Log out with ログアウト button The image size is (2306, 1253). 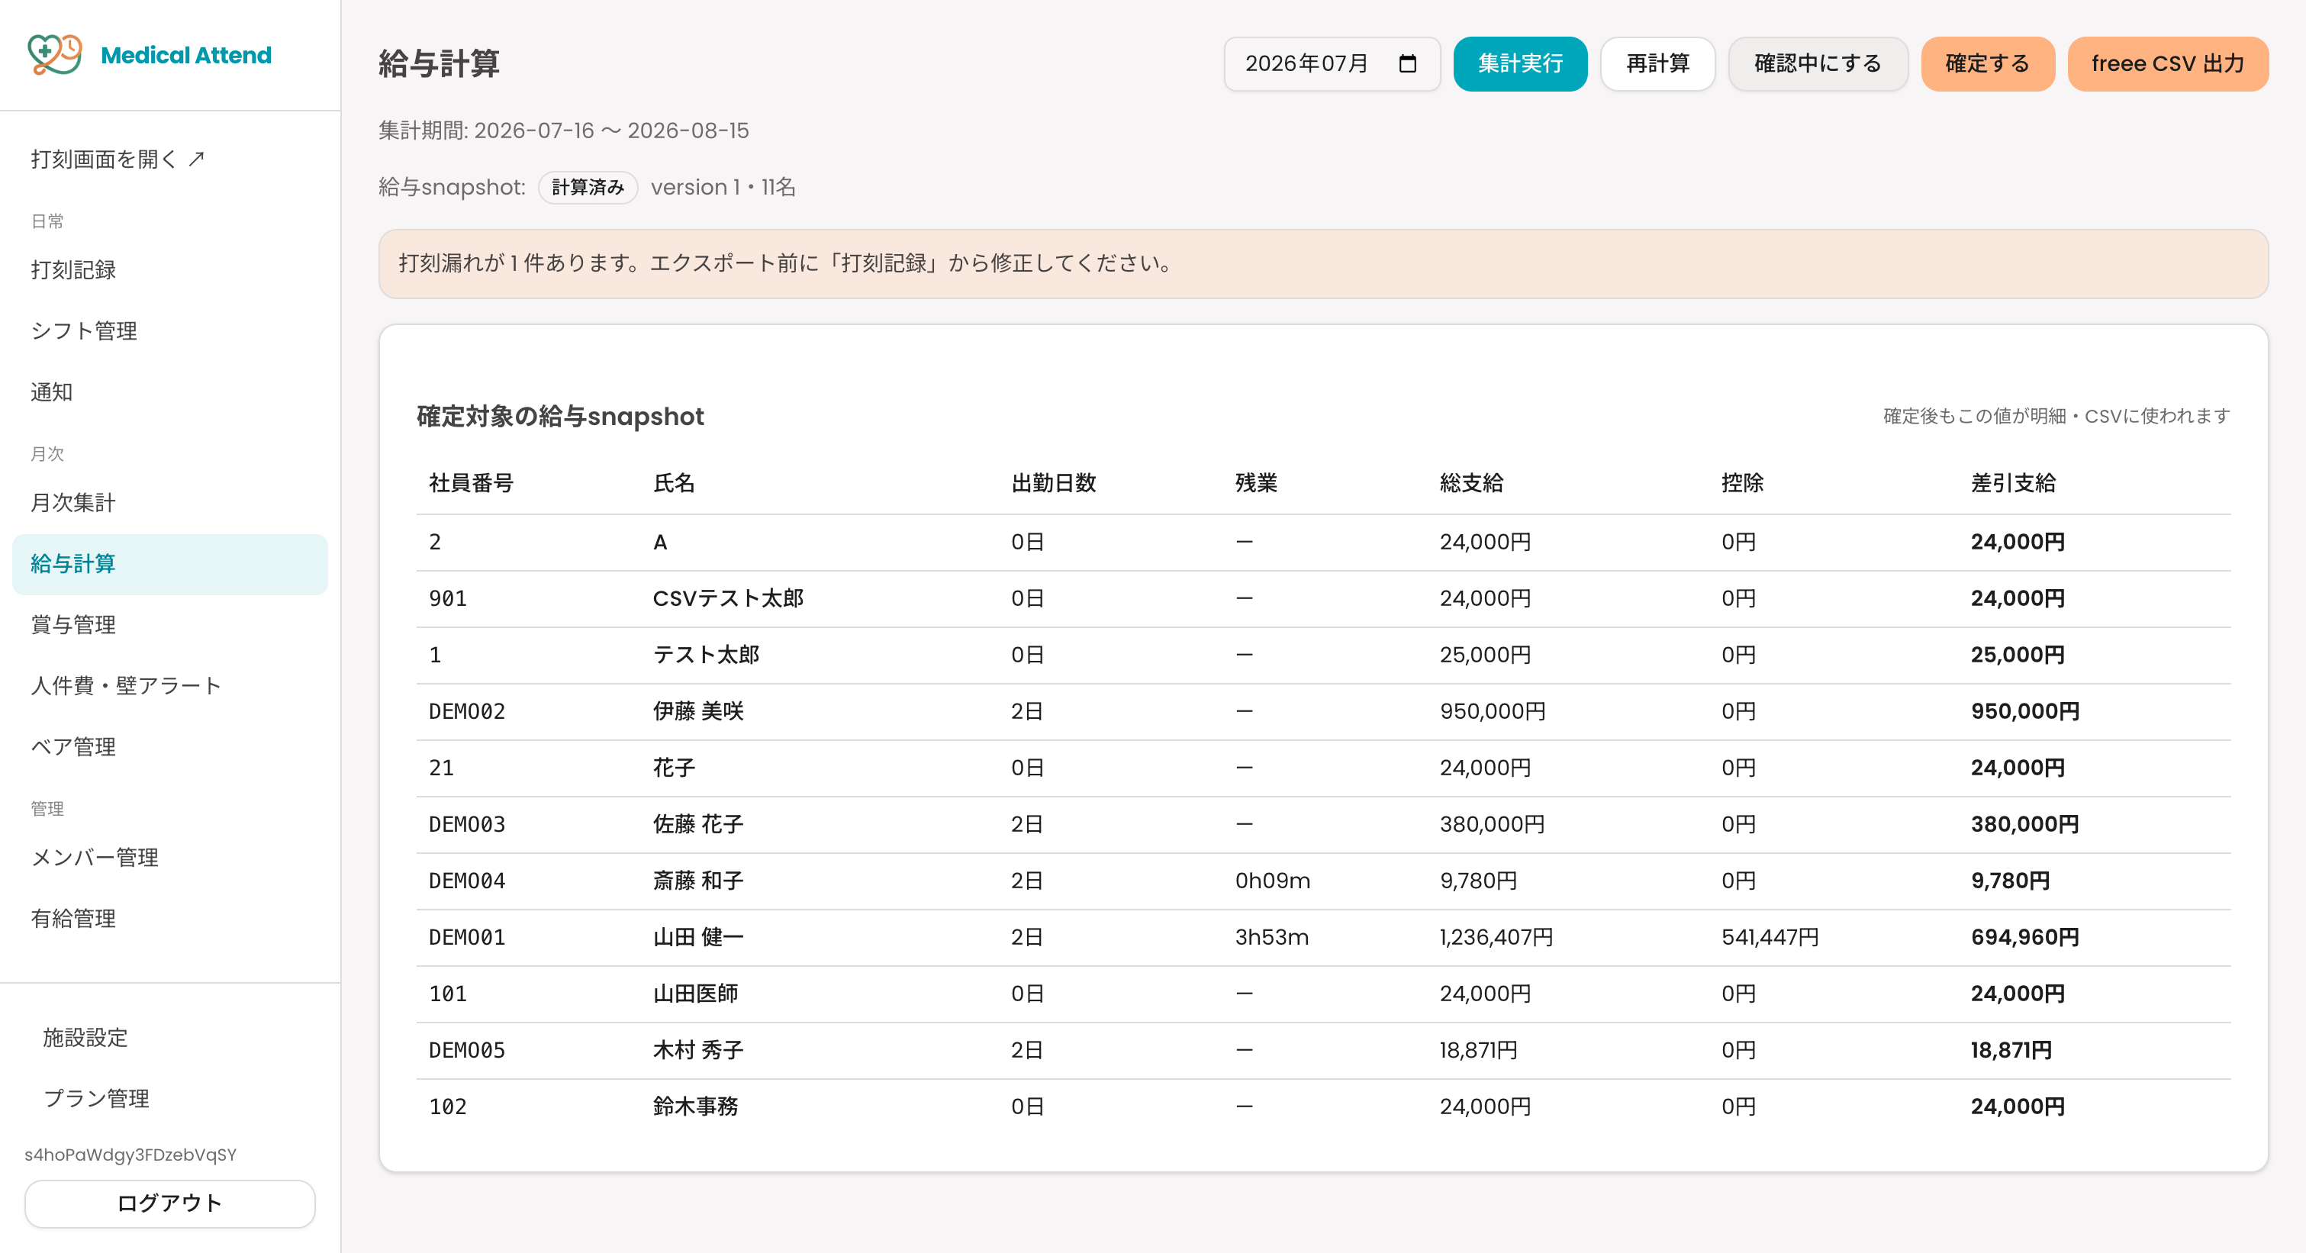[169, 1203]
